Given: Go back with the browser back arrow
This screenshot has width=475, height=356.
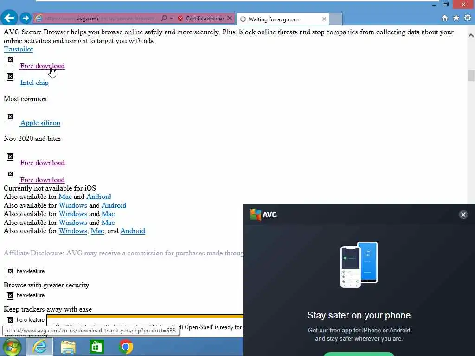Looking at the screenshot, I should pyautogui.click(x=9, y=18).
